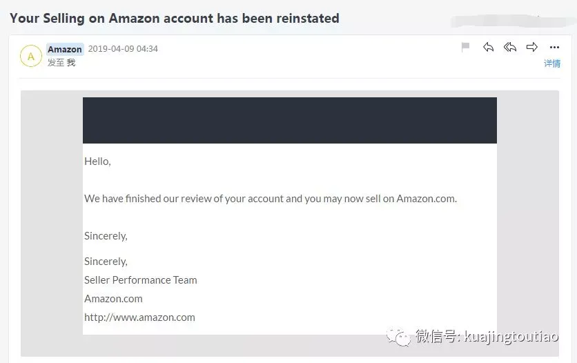Click the circular 'A' sender avatar
The image size is (577, 363).
(31, 56)
